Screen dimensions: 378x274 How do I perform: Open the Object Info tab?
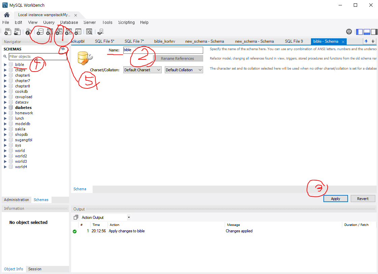pos(13,269)
